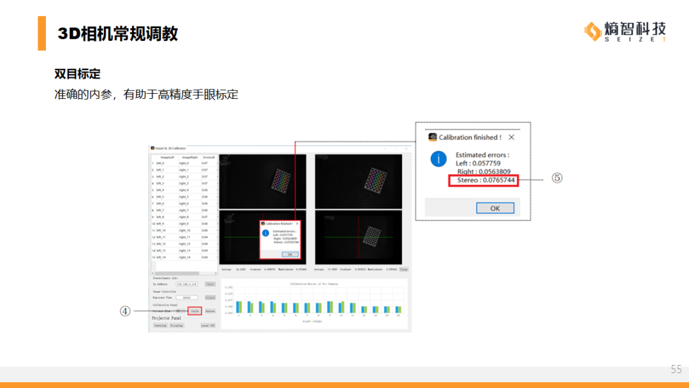This screenshot has height=388, width=689.
Task: Click the Right legend entry under chart
Action: [x=317, y=321]
